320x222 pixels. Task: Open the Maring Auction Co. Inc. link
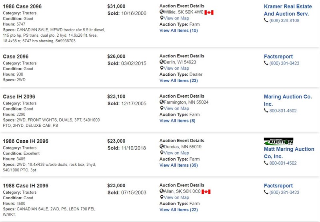click(288, 100)
